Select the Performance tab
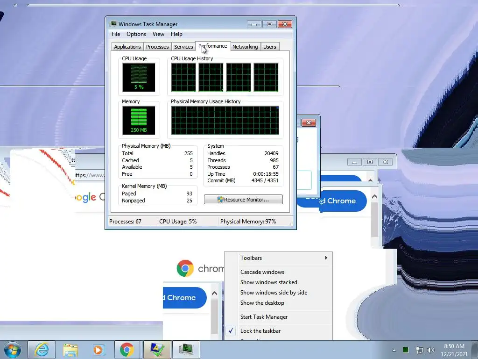The image size is (478, 359). point(213,46)
